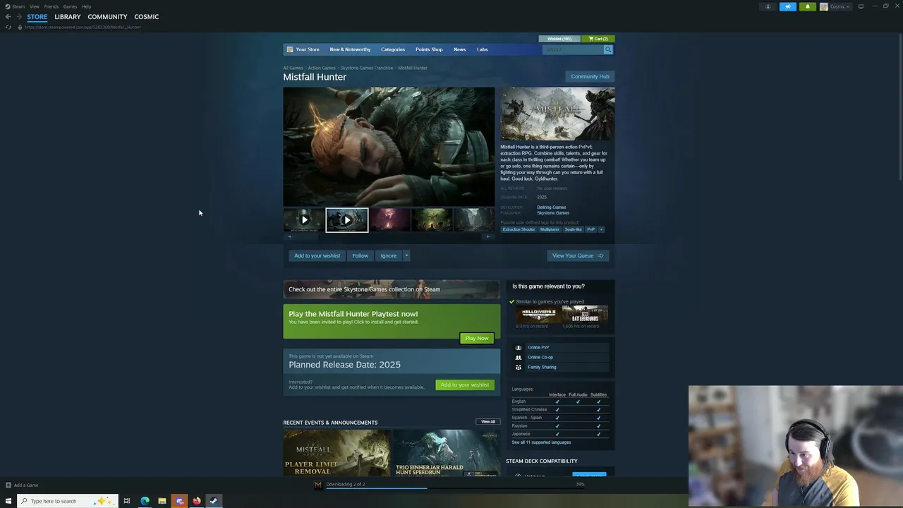Add another tag with the plus button

pos(601,229)
